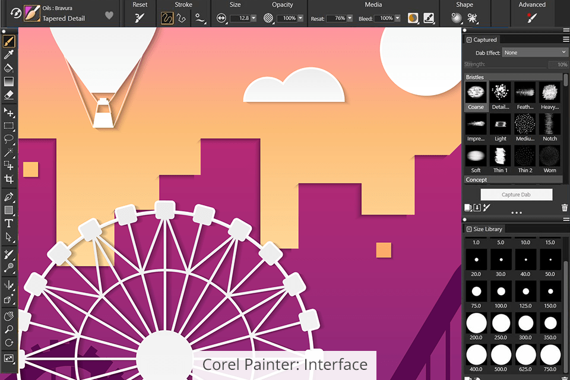Image resolution: width=570 pixels, height=380 pixels.
Task: Choose the 20.0 brush size preset
Action: (x=476, y=263)
